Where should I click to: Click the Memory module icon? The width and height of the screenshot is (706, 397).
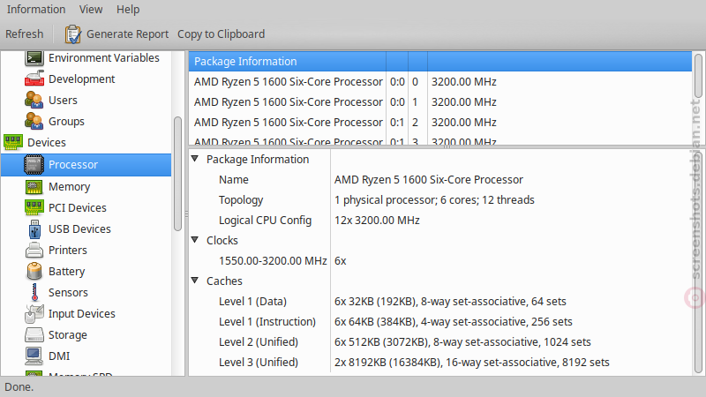(x=34, y=186)
